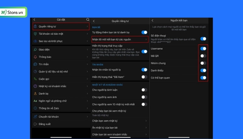Tap the Quản lý dữ liệu và bộ nhớ icon
Screen dimensions: 243x139
pyautogui.click(x=35, y=71)
